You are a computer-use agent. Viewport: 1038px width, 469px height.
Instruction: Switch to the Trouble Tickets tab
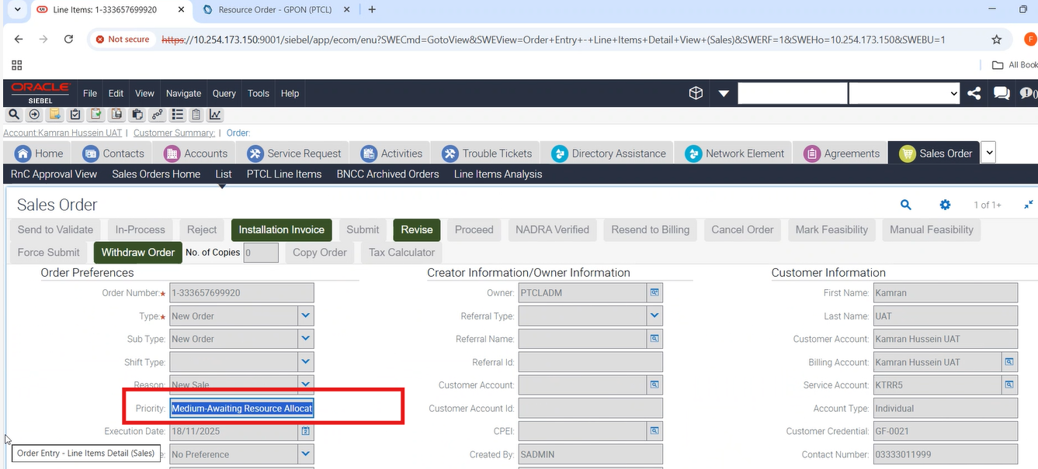click(488, 153)
